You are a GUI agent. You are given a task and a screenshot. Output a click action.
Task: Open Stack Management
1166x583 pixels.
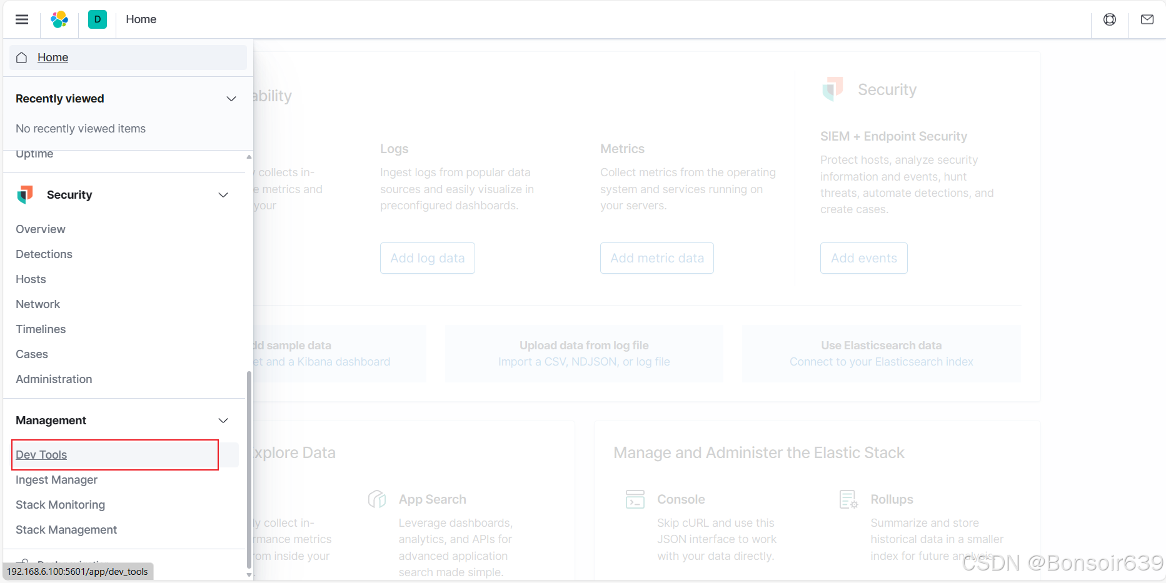click(66, 530)
